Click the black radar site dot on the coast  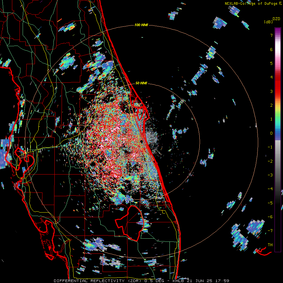tap(142, 142)
